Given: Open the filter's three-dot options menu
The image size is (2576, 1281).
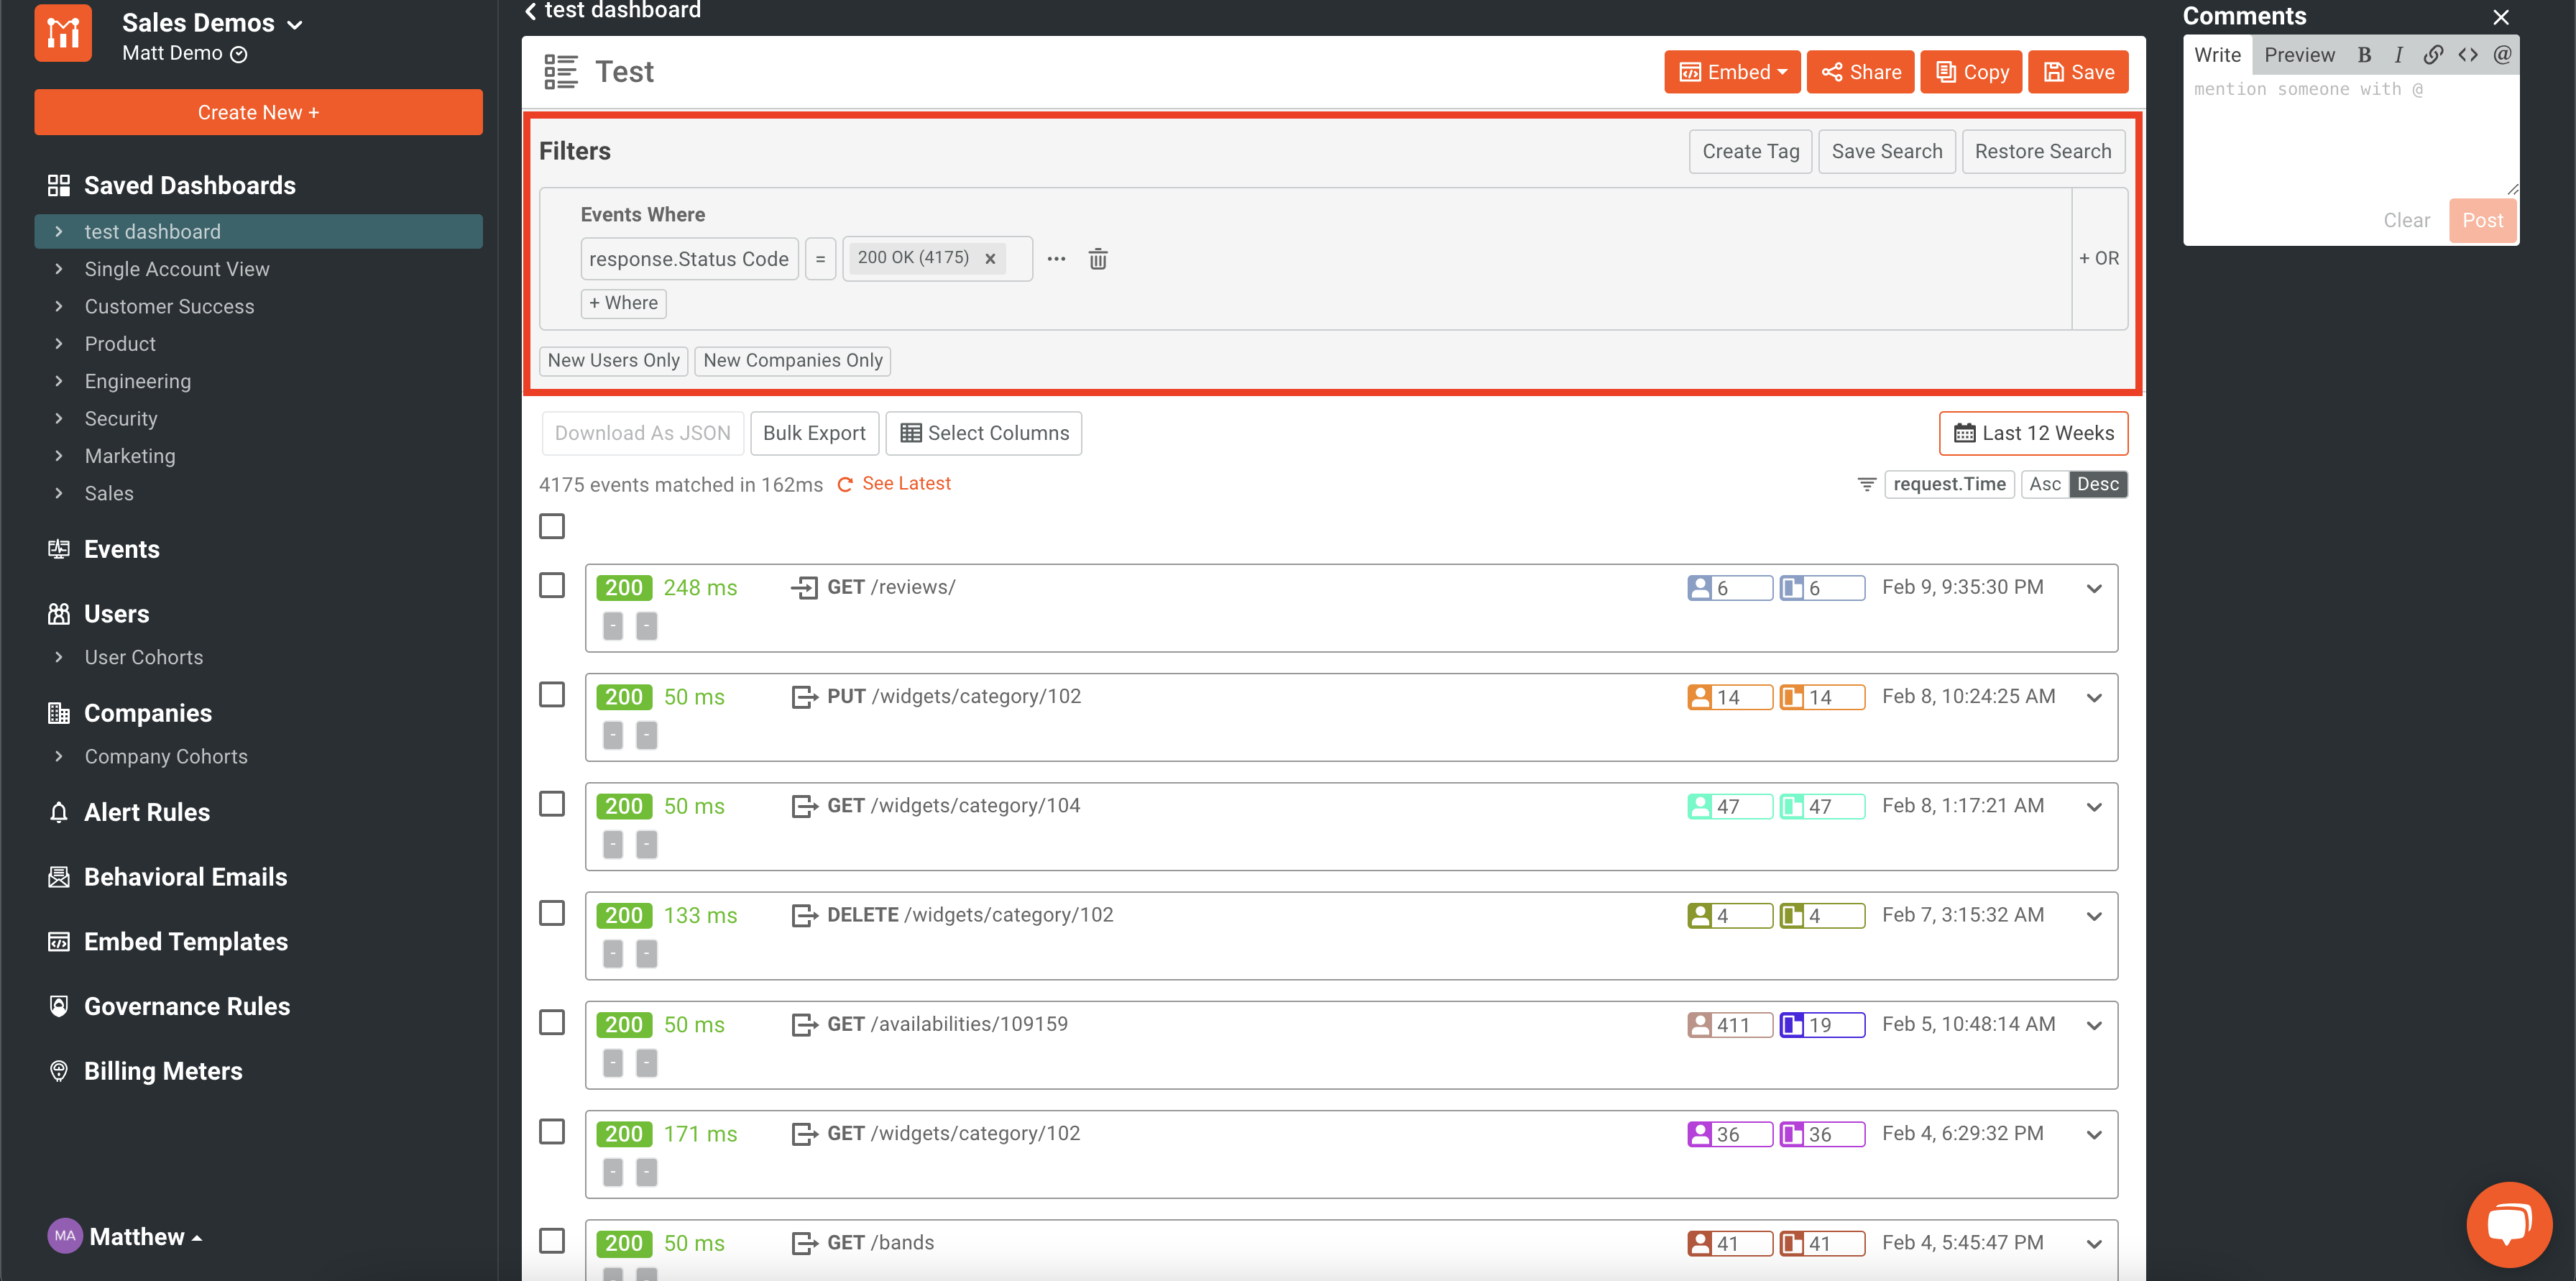Looking at the screenshot, I should click(1056, 259).
